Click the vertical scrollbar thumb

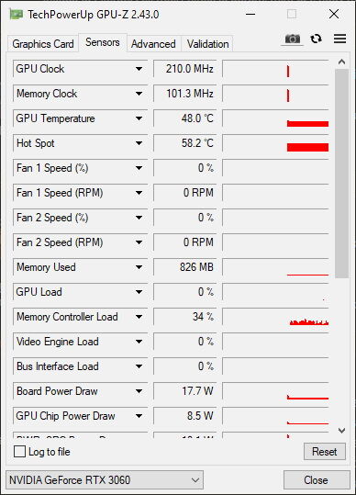341,174
